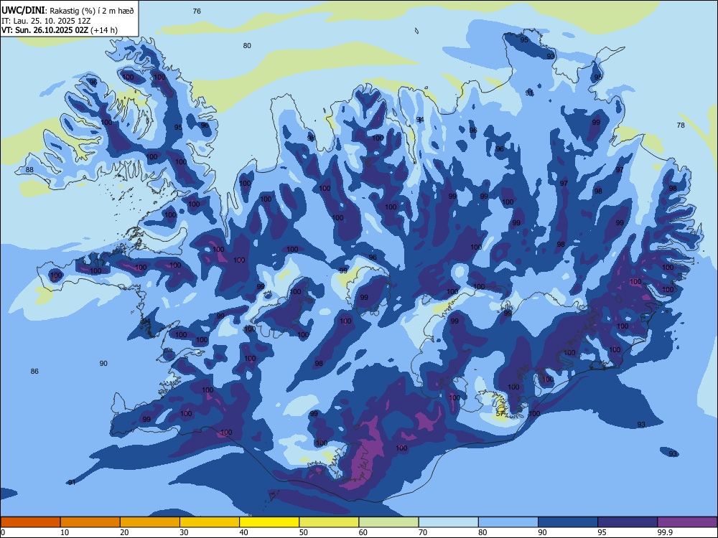Select the orange 10–20 legend swatch
Image resolution: width=718 pixels, height=538 pixels.
(90, 522)
